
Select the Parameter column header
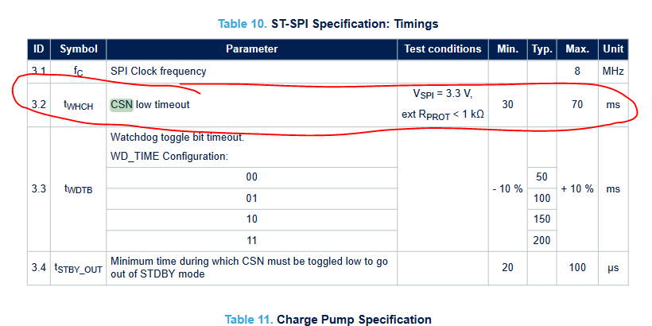pyautogui.click(x=251, y=49)
